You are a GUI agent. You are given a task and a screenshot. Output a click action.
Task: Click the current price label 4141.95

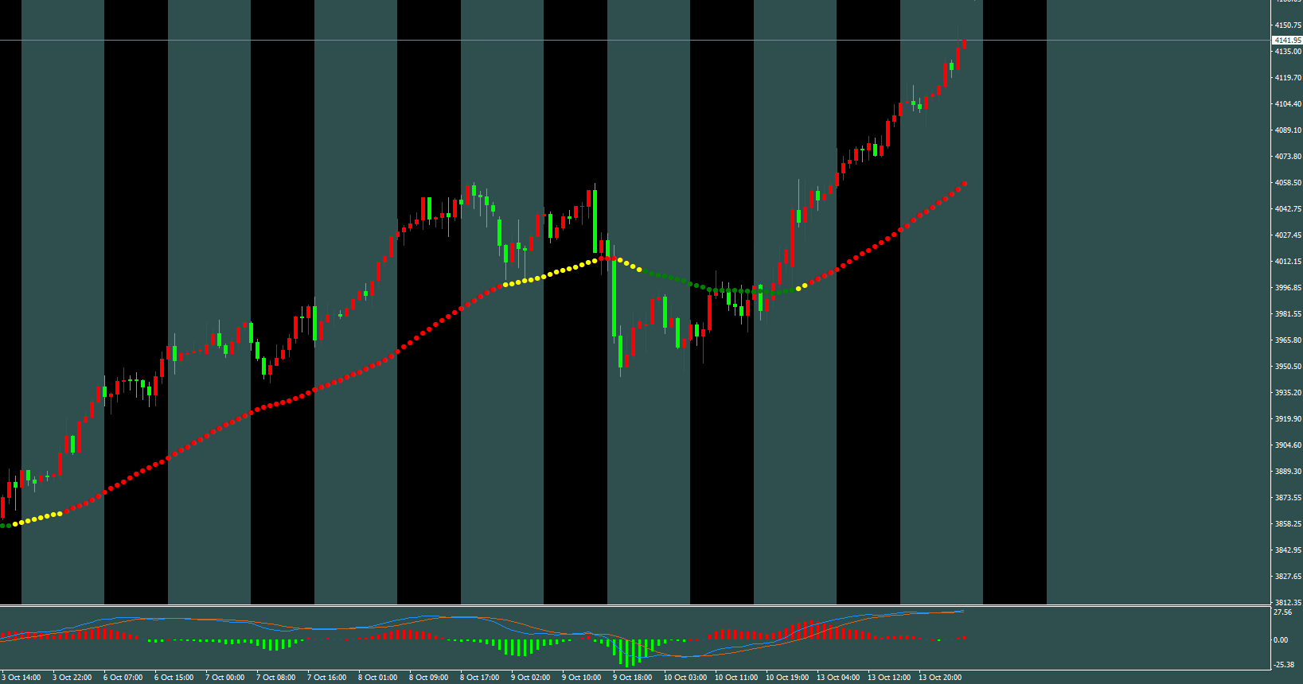click(x=1287, y=40)
